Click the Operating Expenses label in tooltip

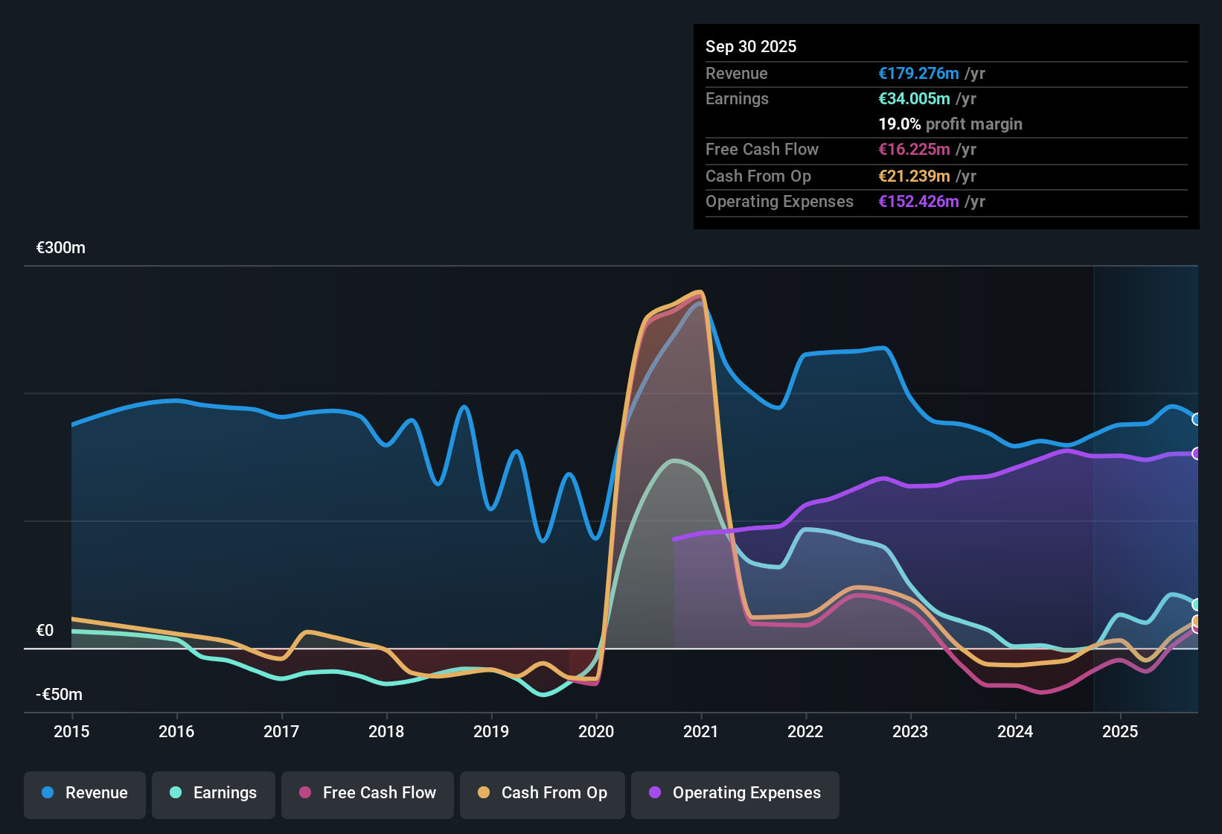point(779,201)
